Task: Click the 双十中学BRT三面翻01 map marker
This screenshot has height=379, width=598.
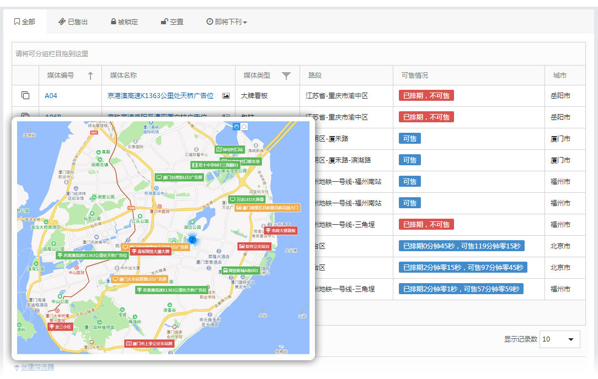Action: pyautogui.click(x=216, y=165)
